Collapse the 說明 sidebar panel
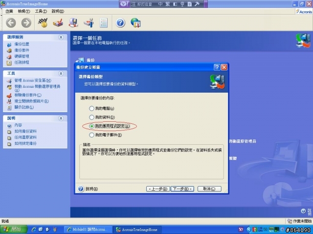 [x=61, y=118]
